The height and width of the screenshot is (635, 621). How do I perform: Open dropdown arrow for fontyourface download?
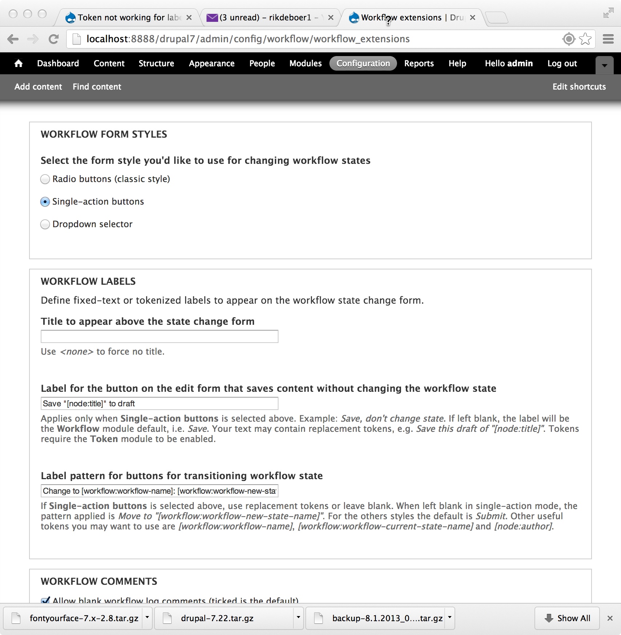tap(147, 618)
